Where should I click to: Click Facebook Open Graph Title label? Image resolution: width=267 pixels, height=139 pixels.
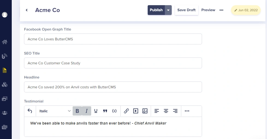48,29
